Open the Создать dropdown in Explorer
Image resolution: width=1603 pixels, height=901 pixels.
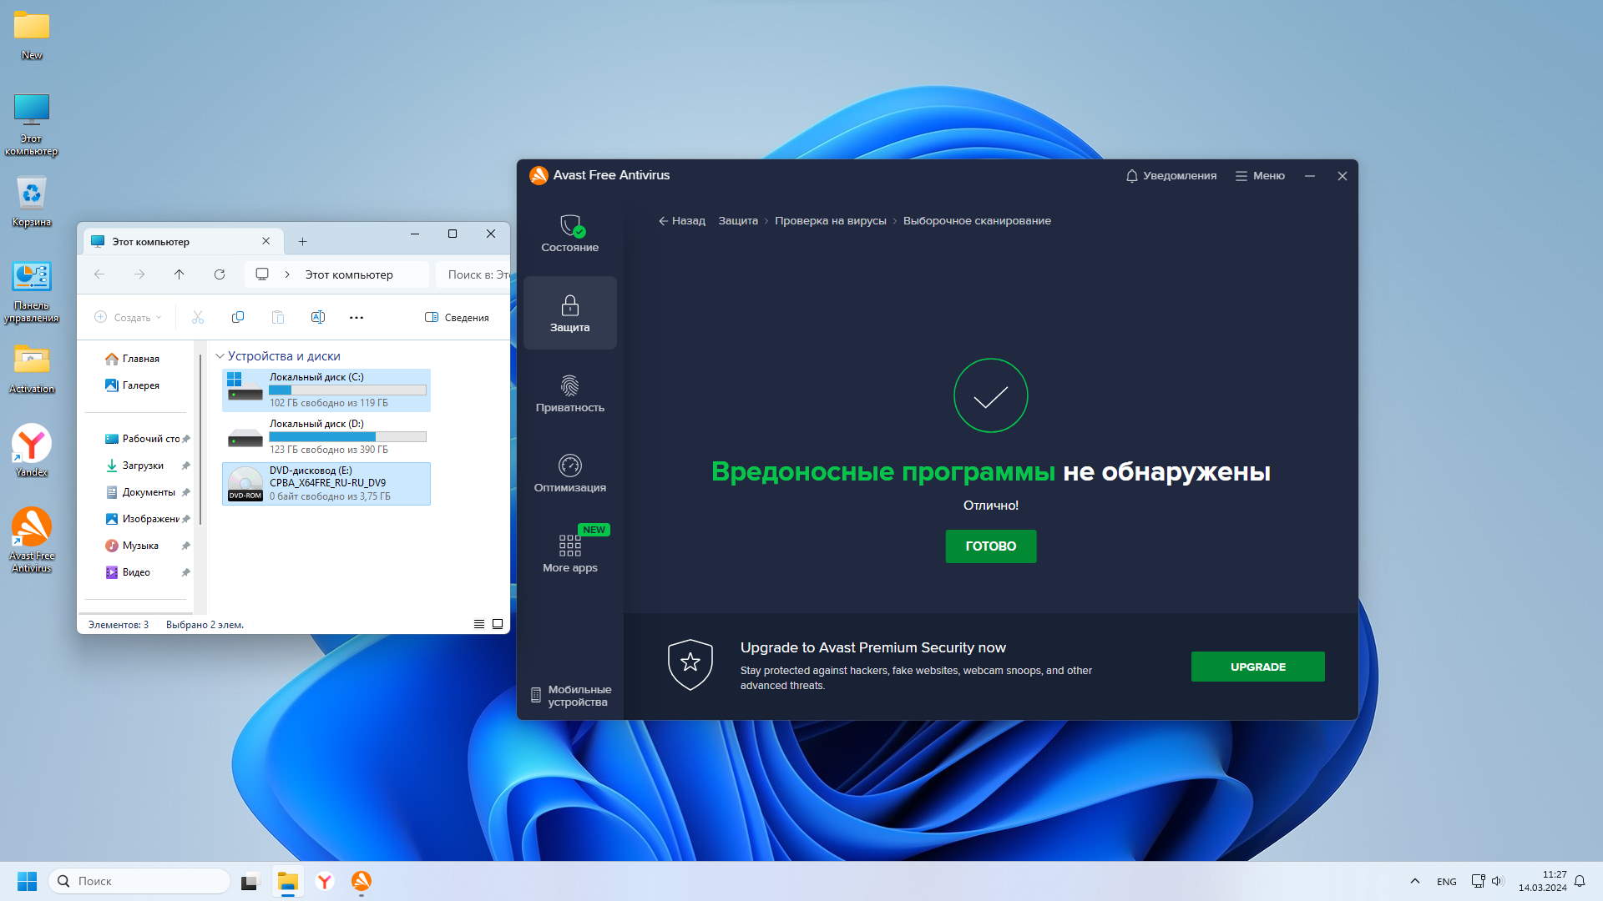coord(128,317)
